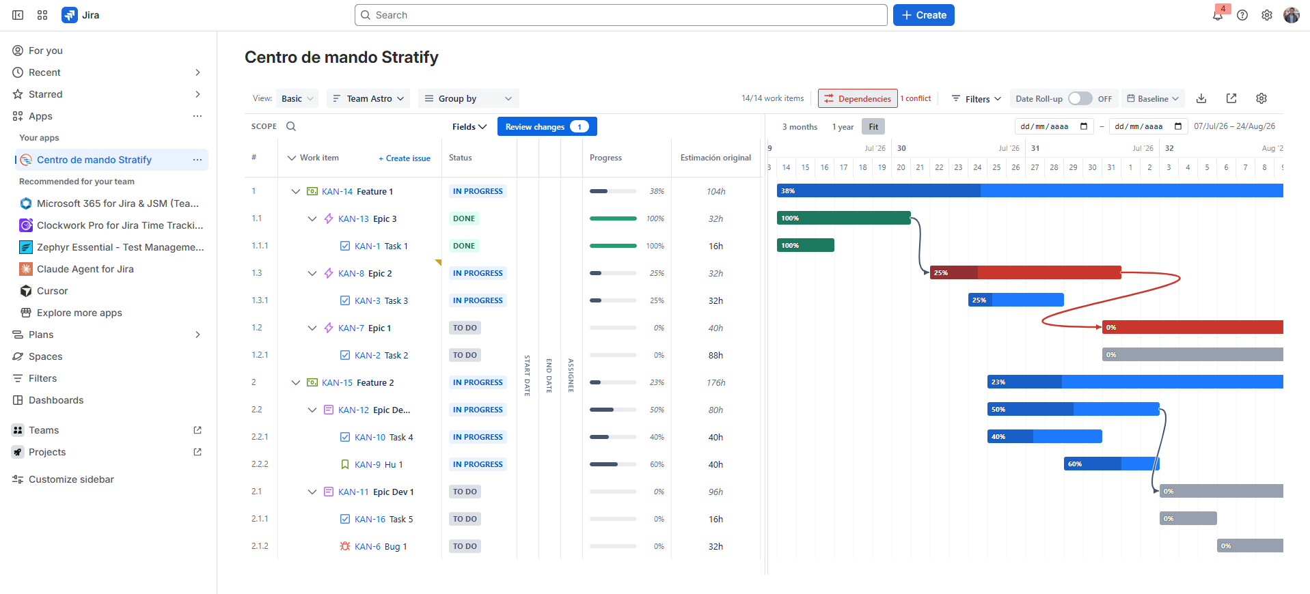Screen dimensions: 1310x594
Task: Click the KAN-10 Task 4 Gantt bar at 40%
Action: click(1045, 436)
